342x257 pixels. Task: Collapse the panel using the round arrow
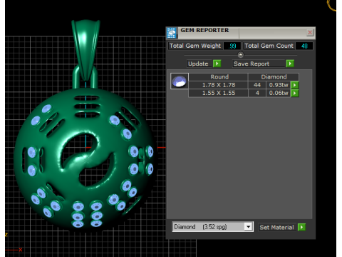(x=241, y=55)
